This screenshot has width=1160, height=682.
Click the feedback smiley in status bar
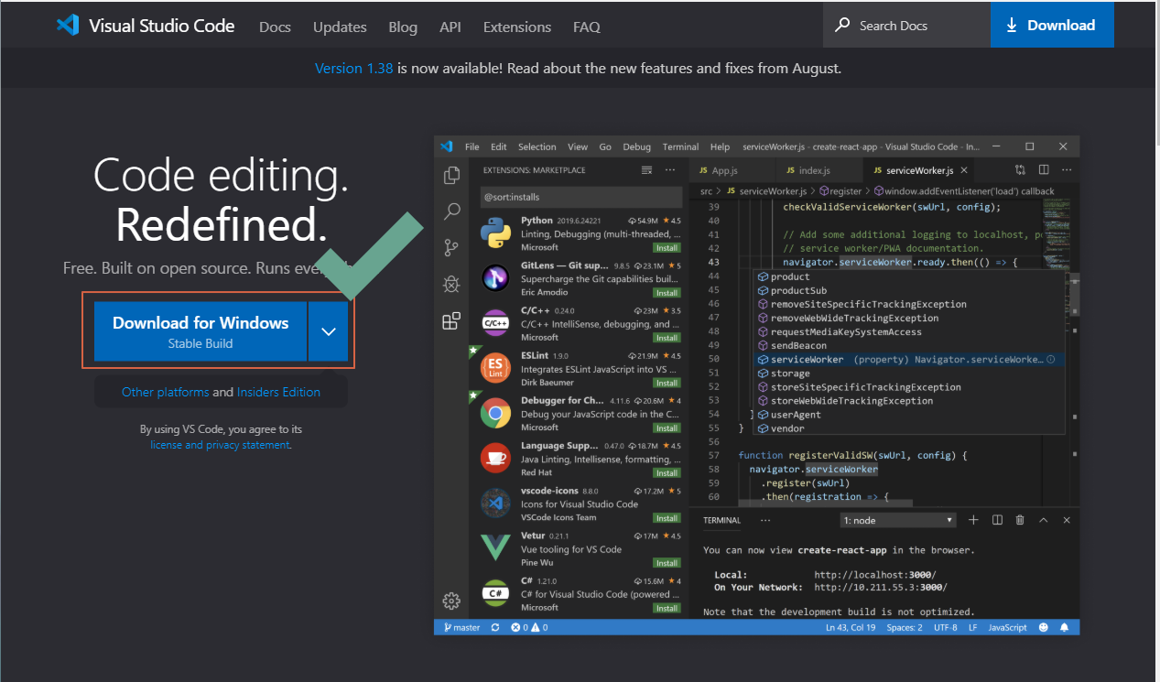pyautogui.click(x=1044, y=627)
